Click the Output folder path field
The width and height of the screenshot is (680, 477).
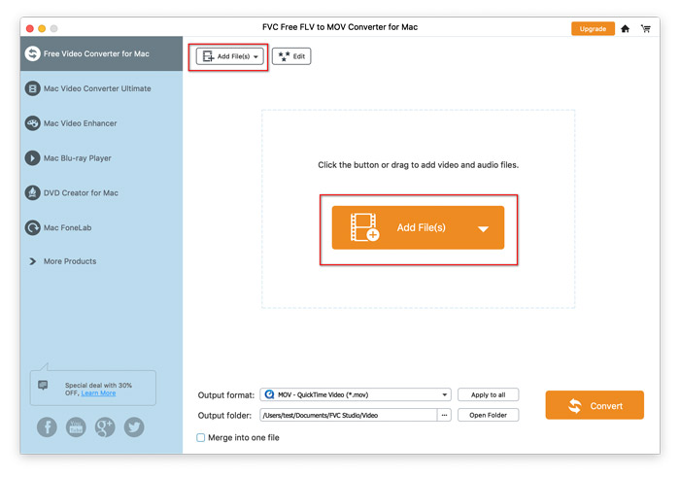[x=348, y=415]
